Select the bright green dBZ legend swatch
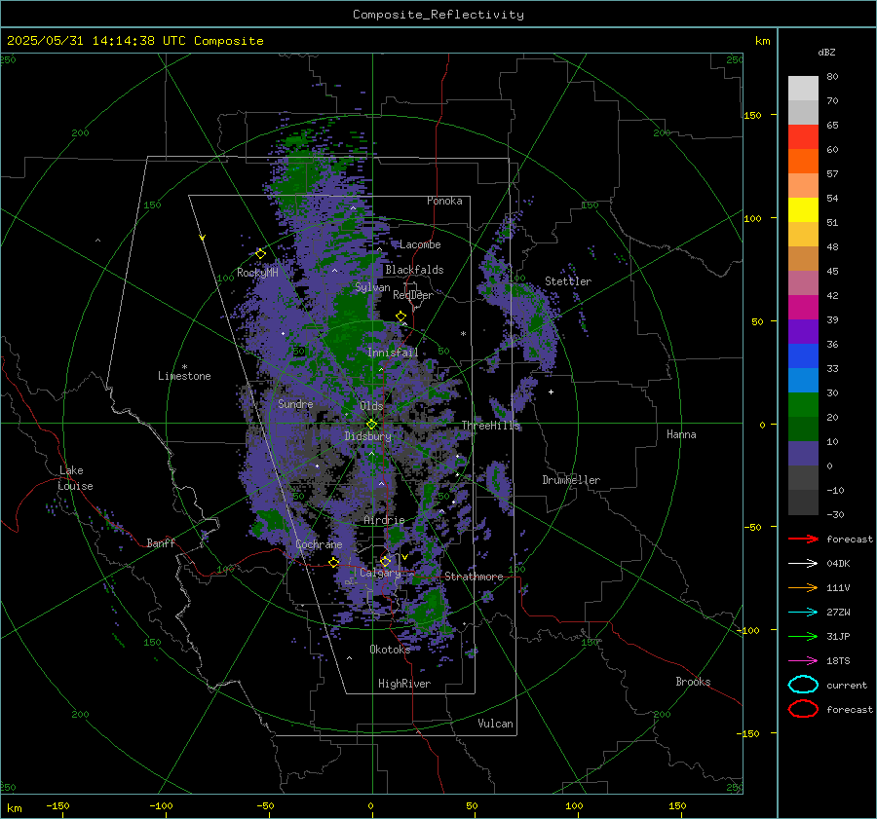This screenshot has width=877, height=819. [x=803, y=405]
